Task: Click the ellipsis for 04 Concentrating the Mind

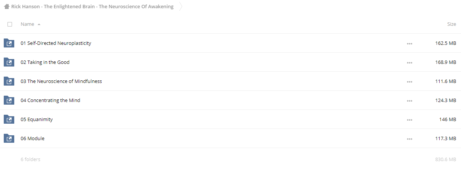Action: (x=409, y=101)
